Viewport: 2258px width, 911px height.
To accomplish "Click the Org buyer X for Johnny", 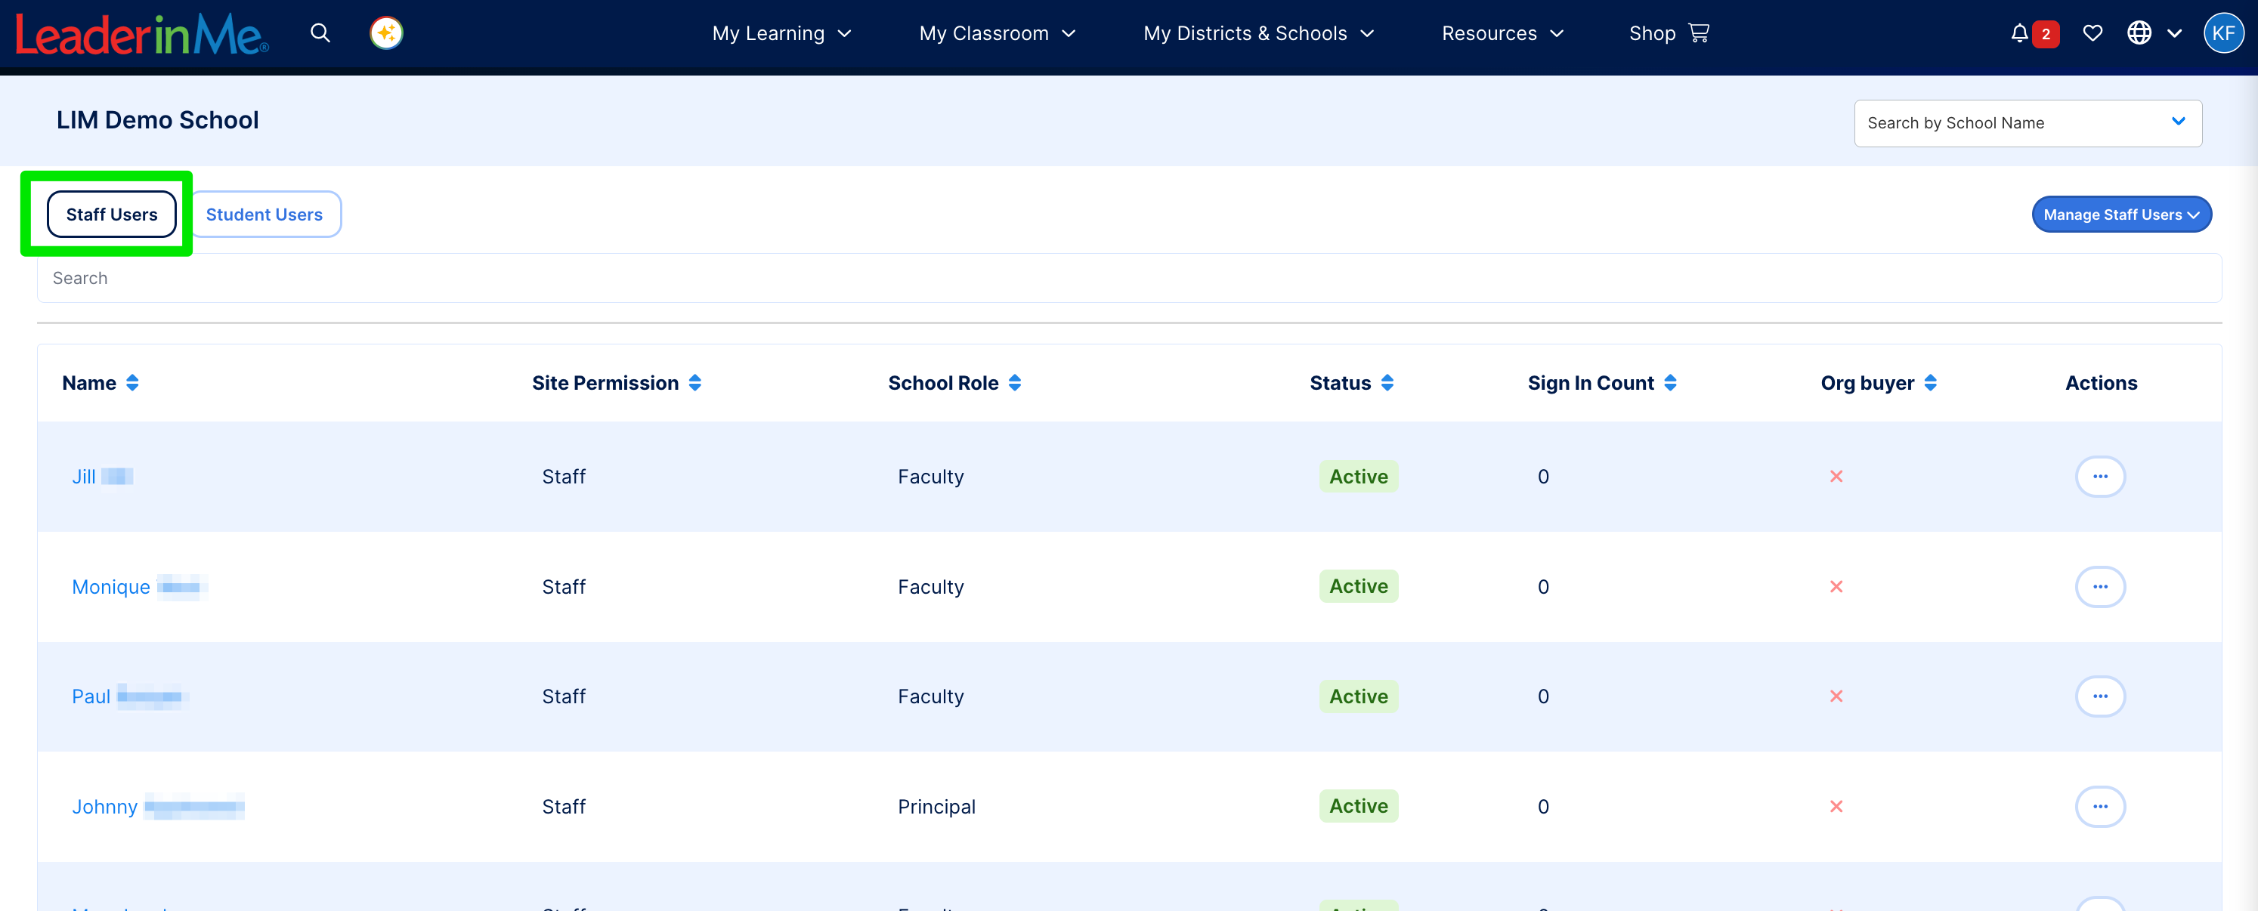I will pyautogui.click(x=1836, y=807).
